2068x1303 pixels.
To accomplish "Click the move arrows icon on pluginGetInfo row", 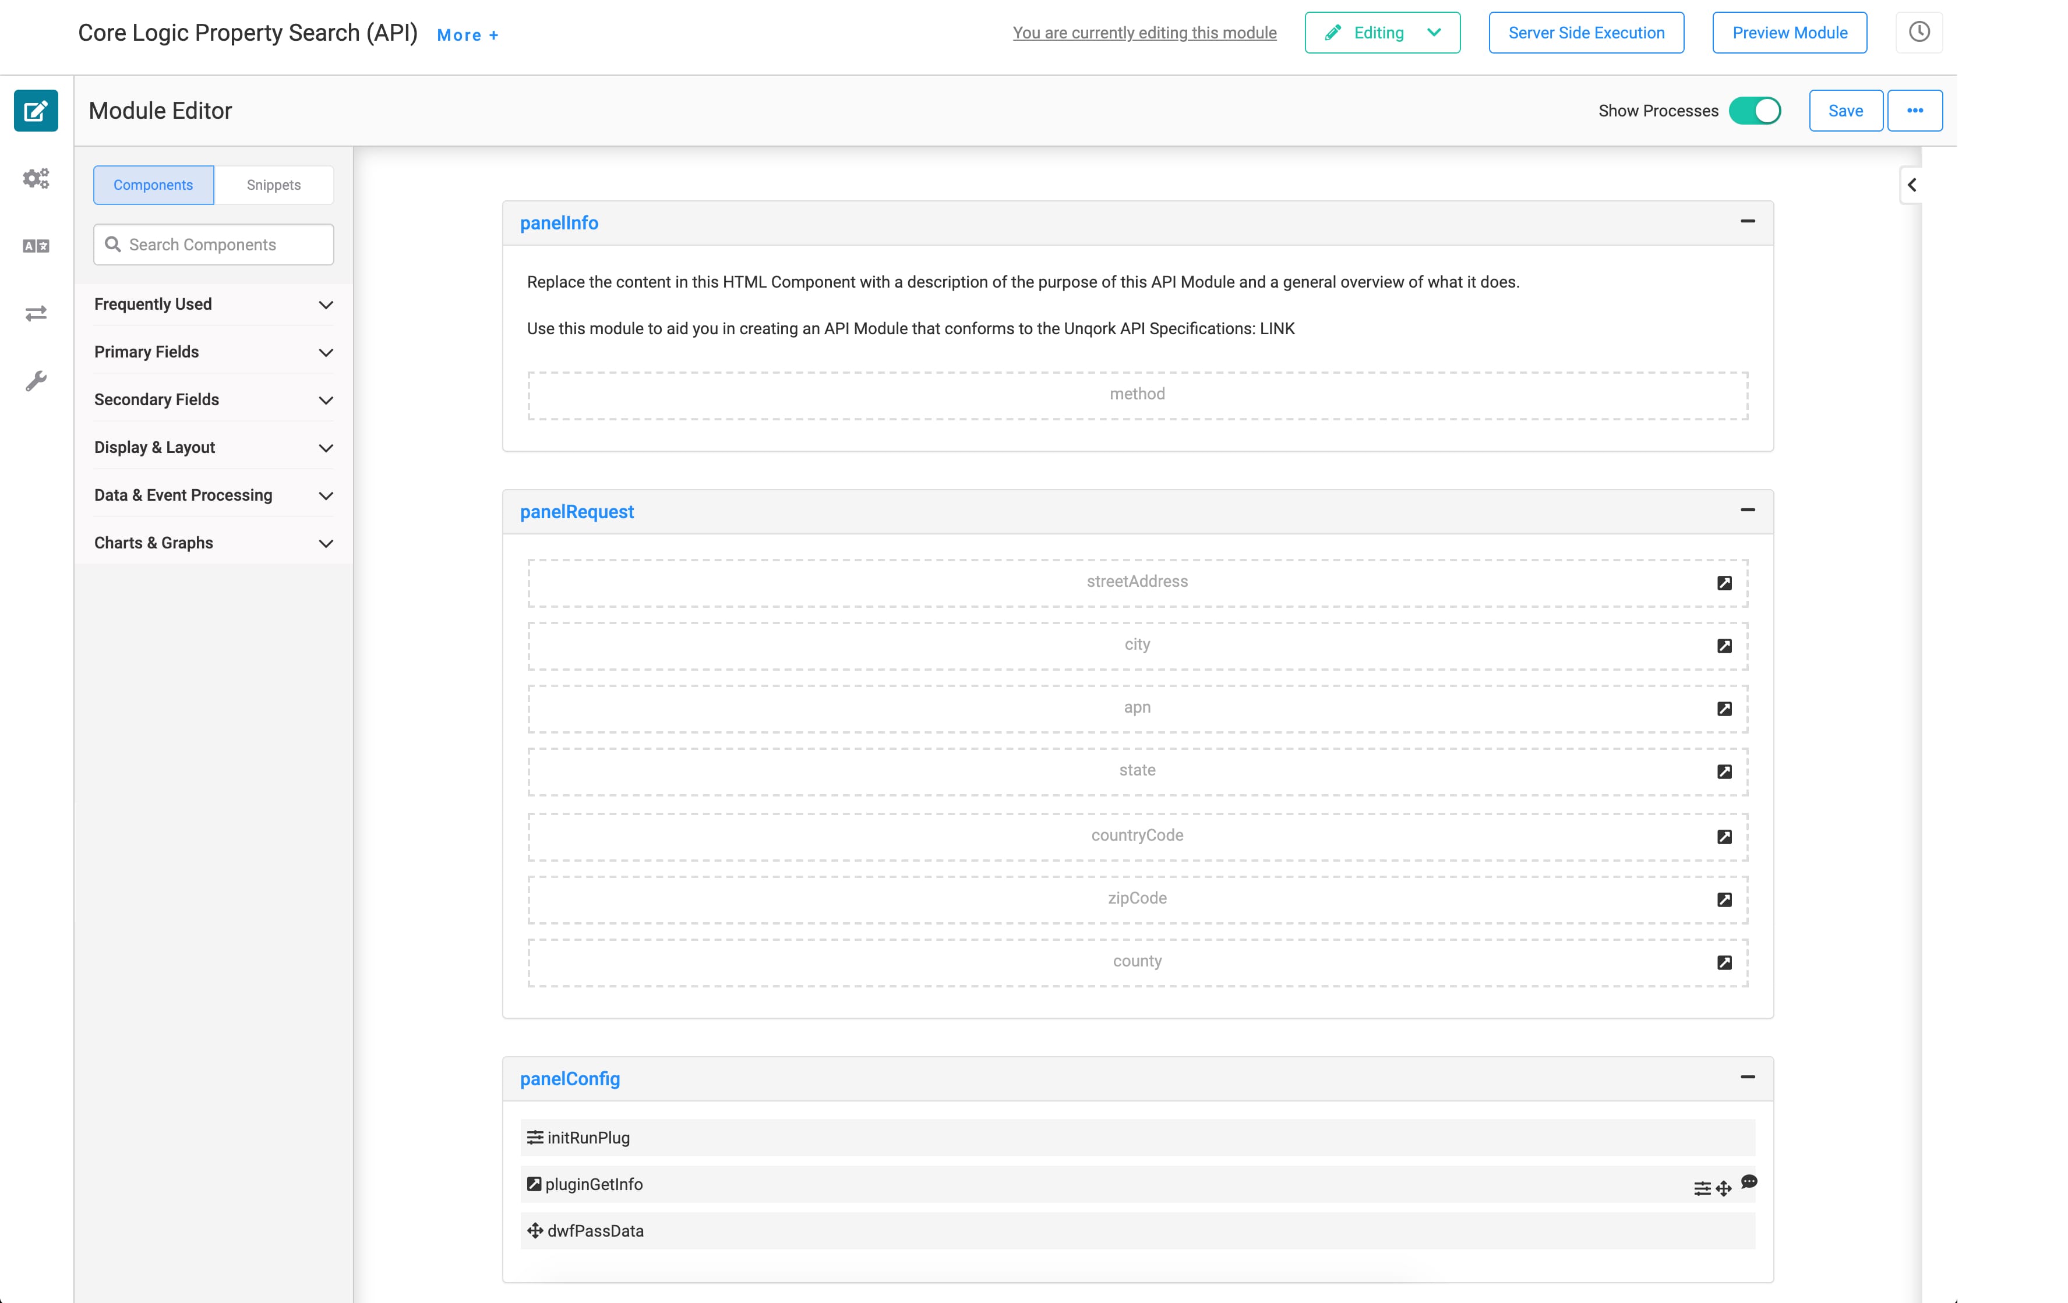I will point(1724,1189).
